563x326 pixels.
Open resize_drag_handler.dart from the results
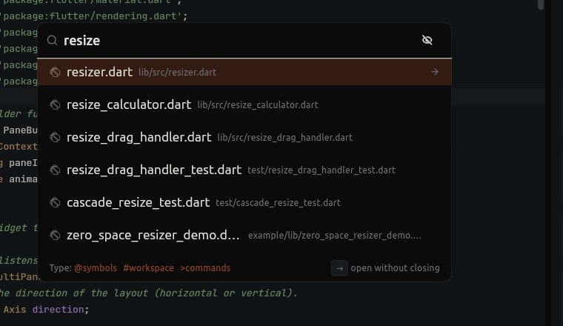(x=244, y=138)
